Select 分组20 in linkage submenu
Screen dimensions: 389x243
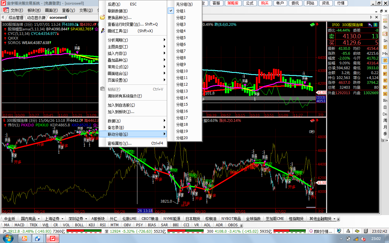(x=184, y=138)
